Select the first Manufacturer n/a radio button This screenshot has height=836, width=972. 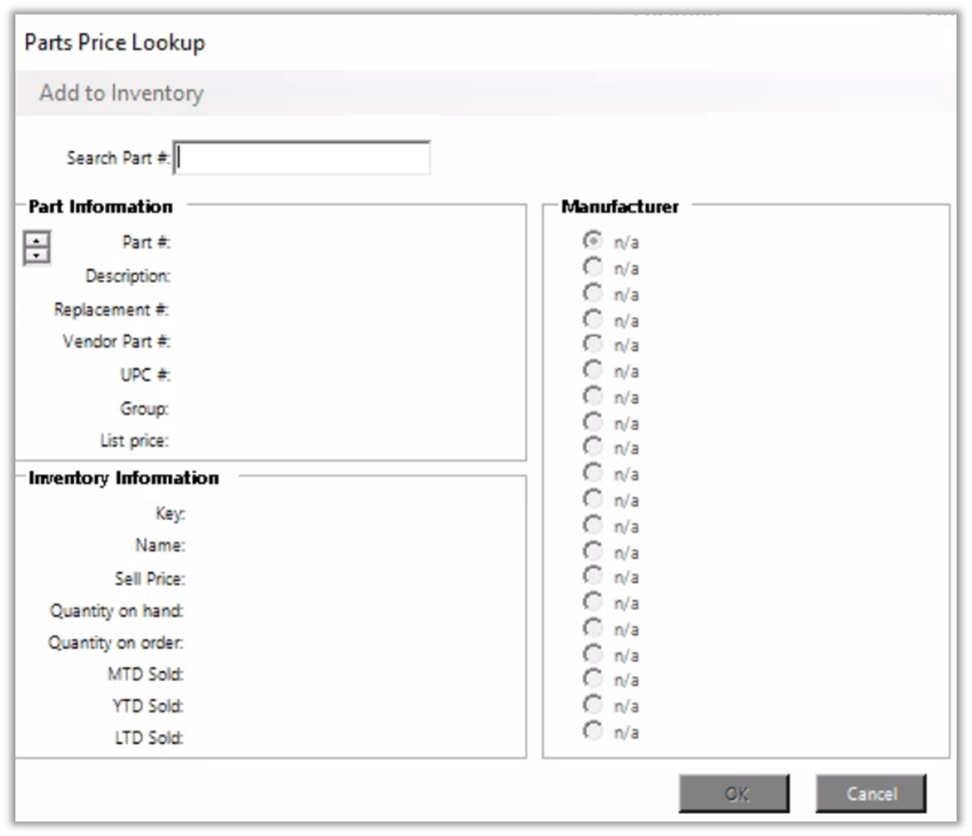pyautogui.click(x=594, y=239)
